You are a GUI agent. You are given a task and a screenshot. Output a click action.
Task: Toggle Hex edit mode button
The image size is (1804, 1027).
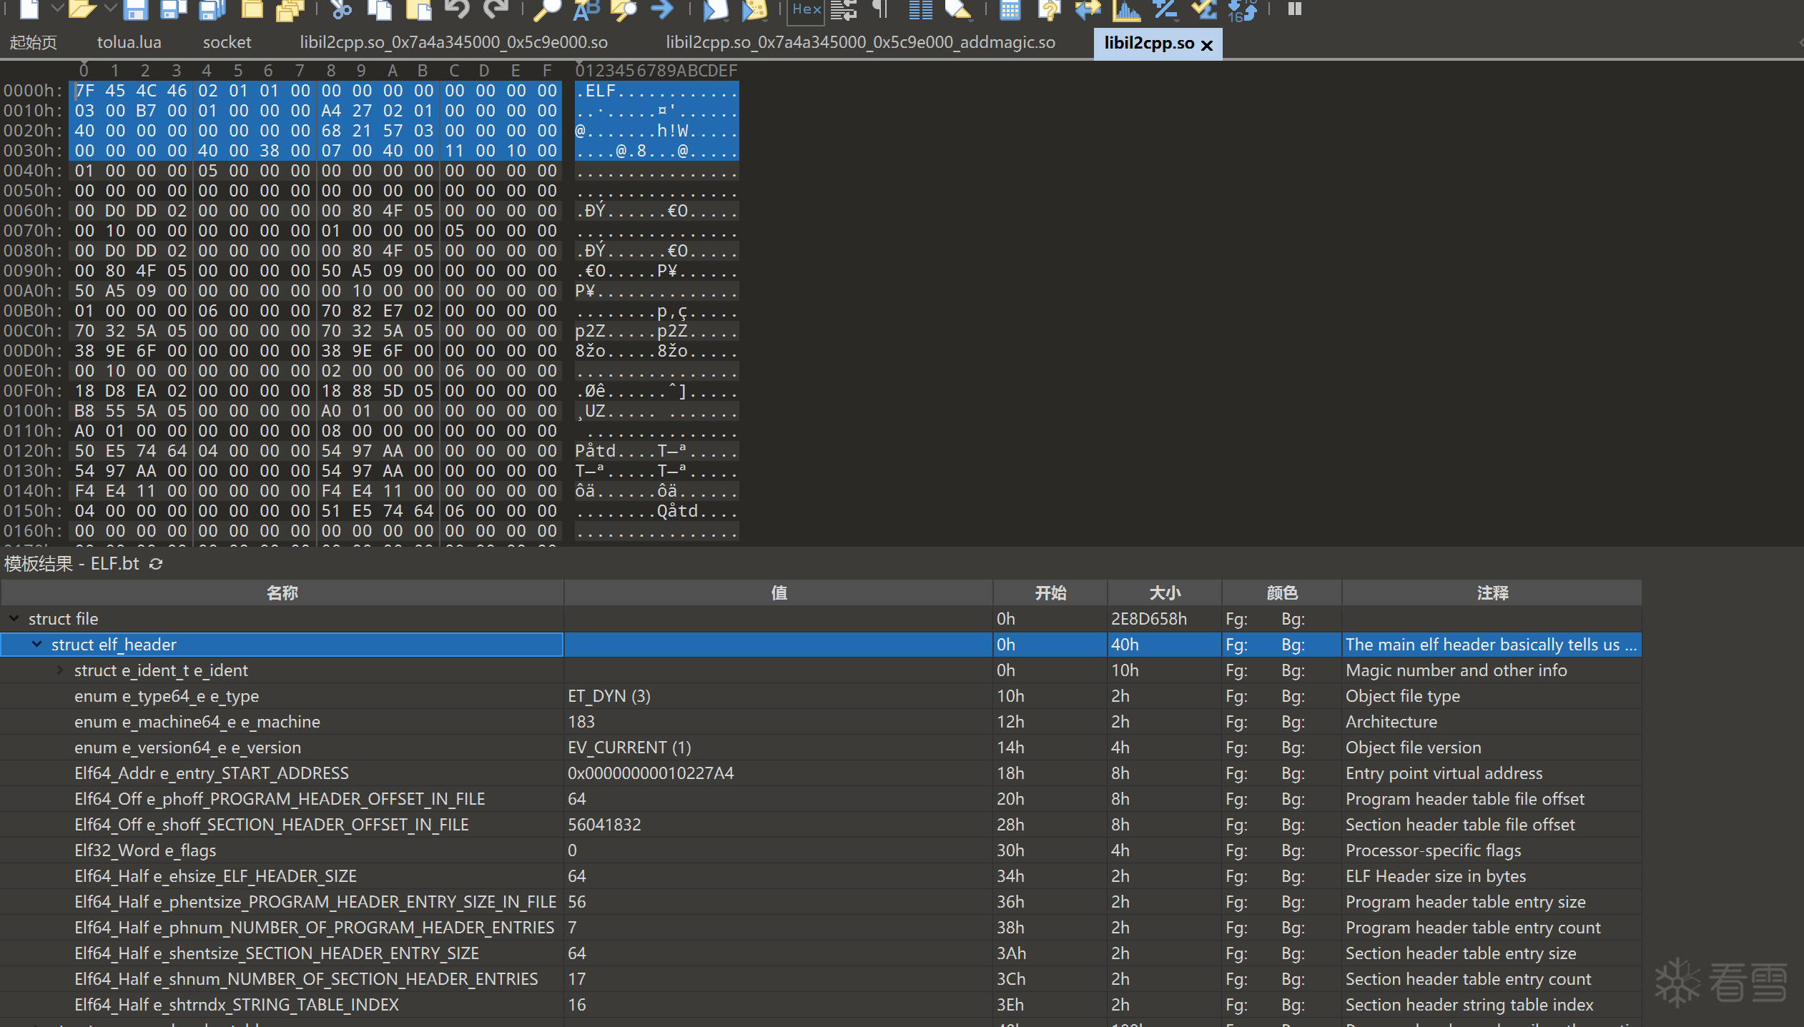(806, 10)
